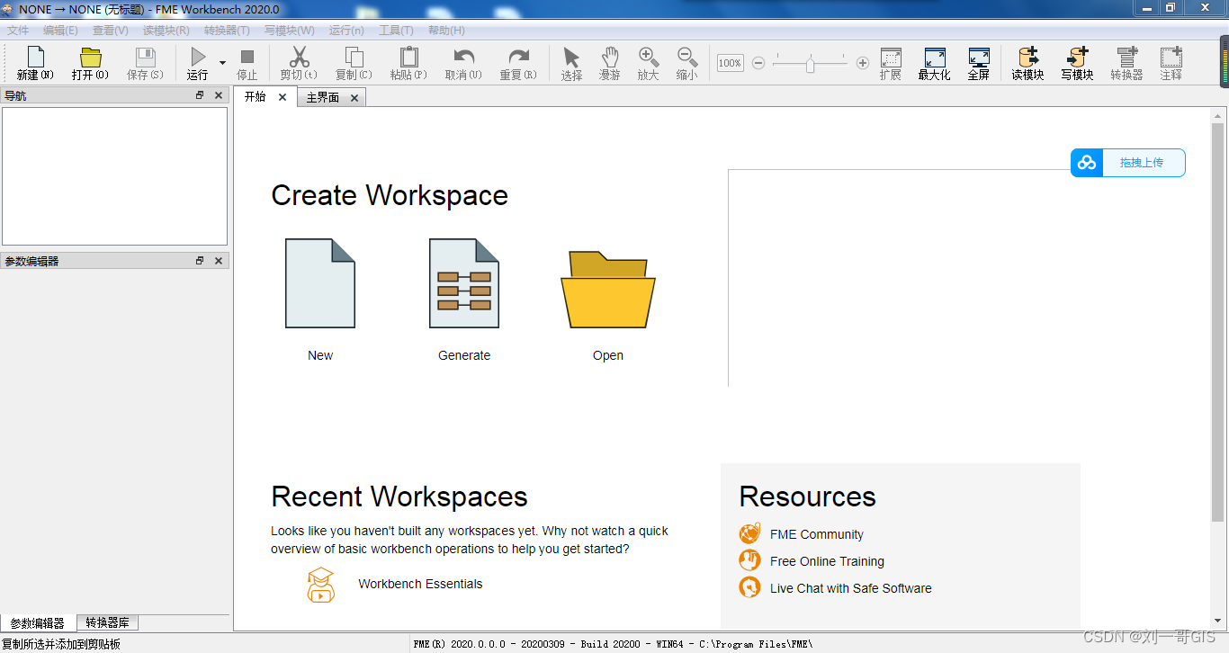The image size is (1229, 653).
Task: Click the 新建 (New) toolbar icon
Action: click(35, 58)
